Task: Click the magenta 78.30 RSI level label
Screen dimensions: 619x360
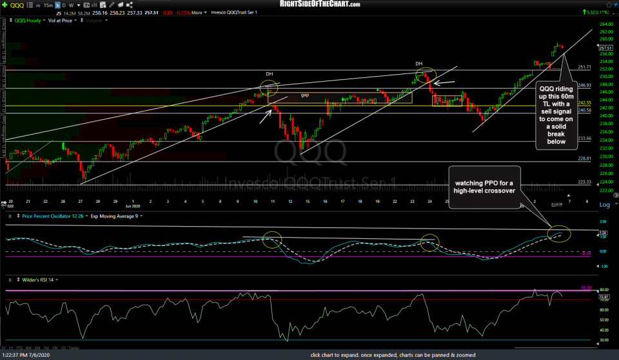Action: click(x=586, y=289)
